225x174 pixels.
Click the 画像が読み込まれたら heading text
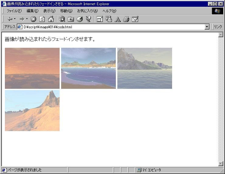[x=50, y=39]
